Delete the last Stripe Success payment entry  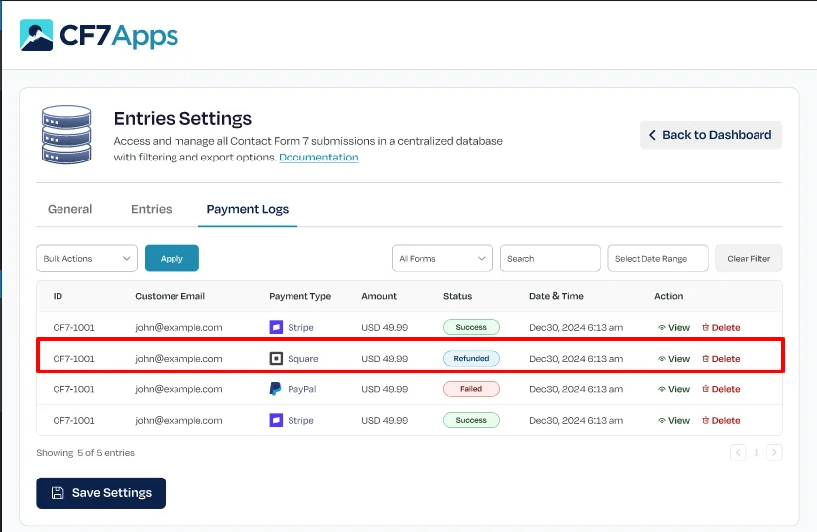pyautogui.click(x=721, y=421)
